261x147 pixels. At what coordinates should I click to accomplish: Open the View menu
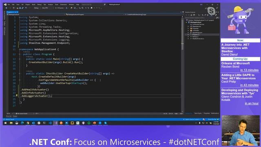click(18, 4)
